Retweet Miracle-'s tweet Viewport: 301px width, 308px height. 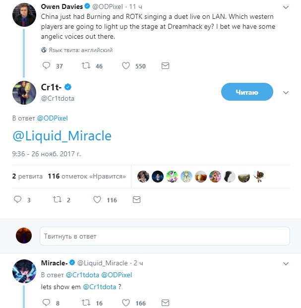(86, 303)
